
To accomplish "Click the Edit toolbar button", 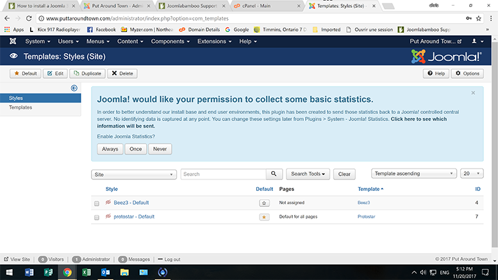I will (x=55, y=73).
